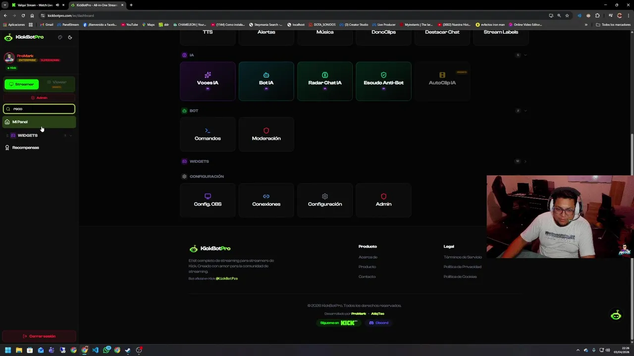Click Cerrar sesión to log out
This screenshot has width=634, height=356.
(39, 336)
